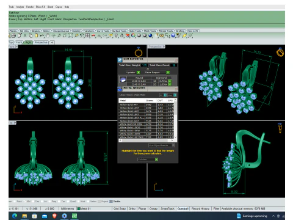293x220 pixels.
Task: Click the Undo arrow icon
Action: (42, 35)
